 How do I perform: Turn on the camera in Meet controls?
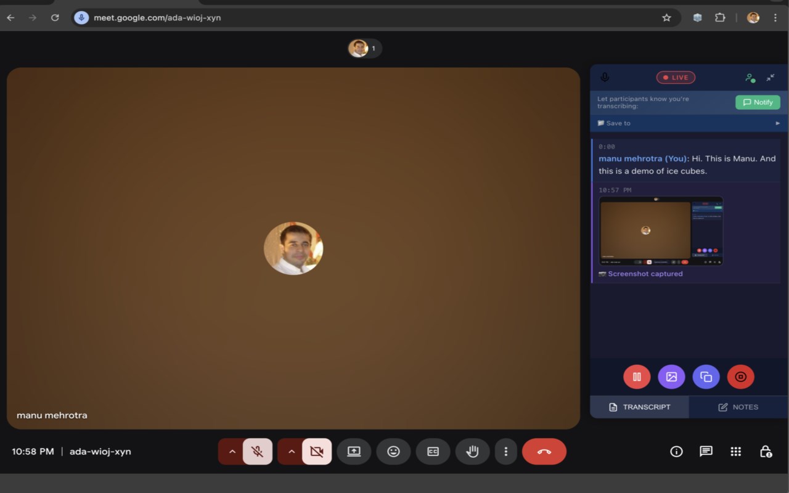(x=317, y=452)
